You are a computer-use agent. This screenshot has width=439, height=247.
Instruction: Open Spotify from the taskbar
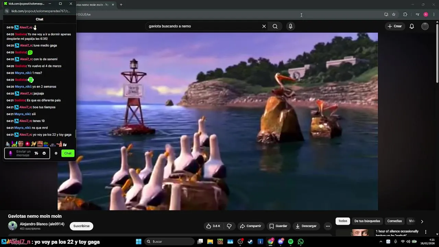point(290,242)
